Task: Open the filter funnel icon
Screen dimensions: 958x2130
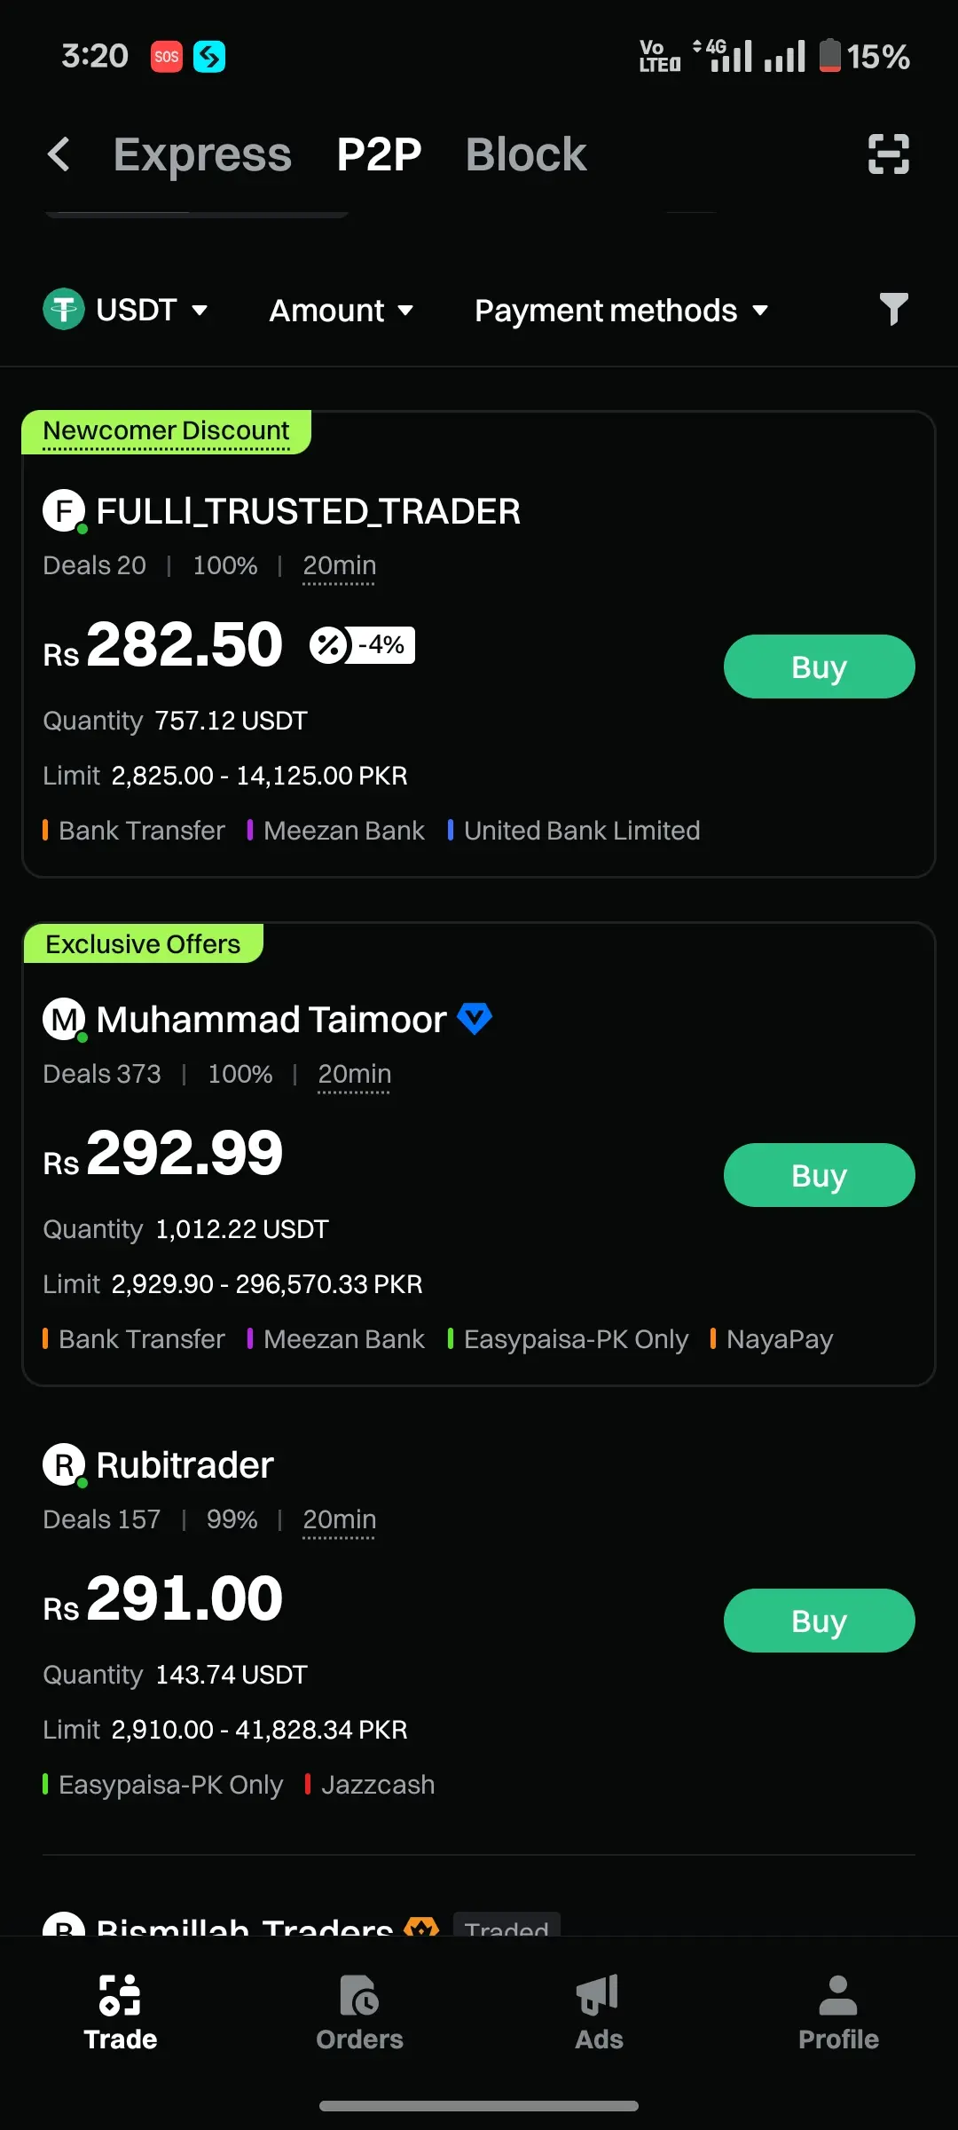Action: 893,310
